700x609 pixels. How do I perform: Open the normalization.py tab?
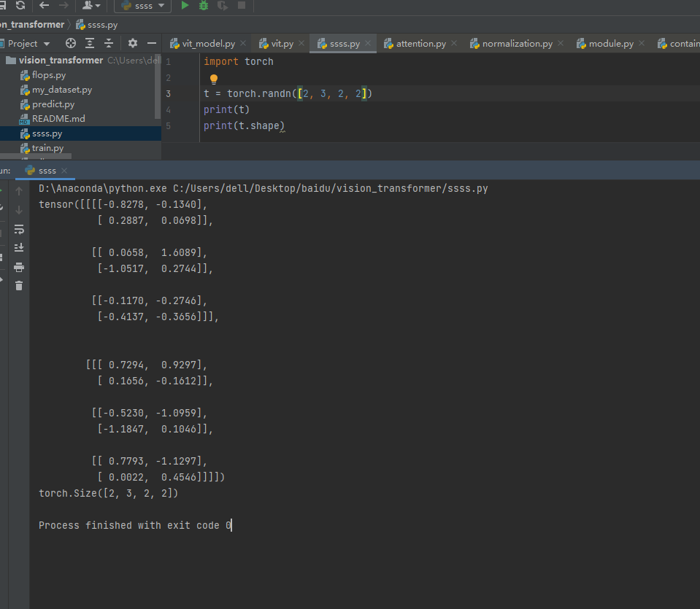coord(517,43)
